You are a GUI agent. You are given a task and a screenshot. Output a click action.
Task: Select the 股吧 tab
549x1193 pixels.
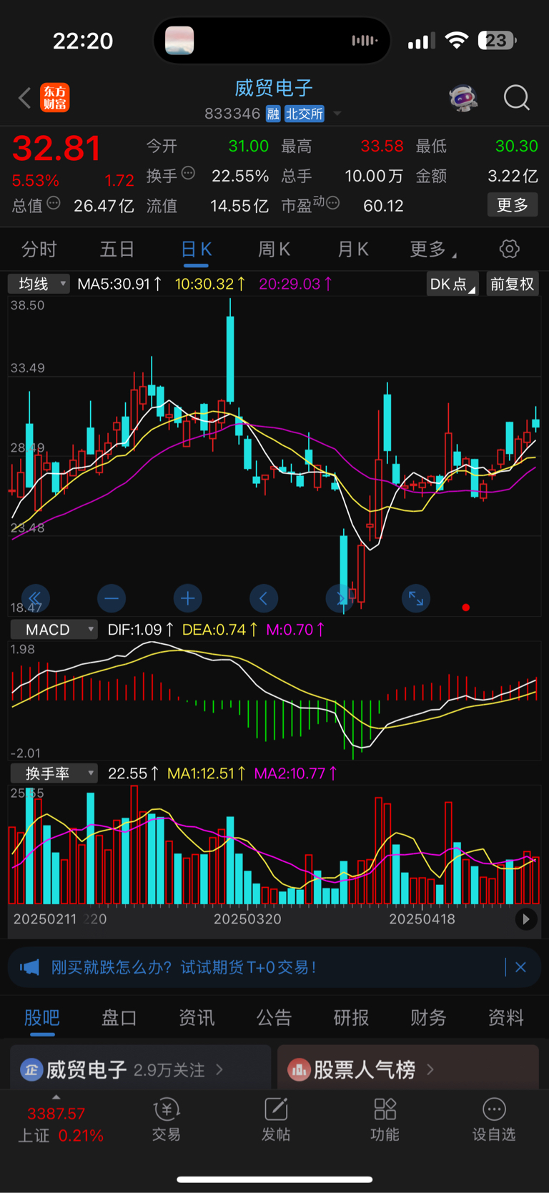click(x=42, y=1017)
